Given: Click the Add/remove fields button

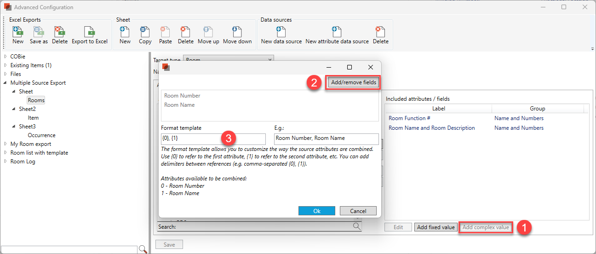Looking at the screenshot, I should pos(354,83).
